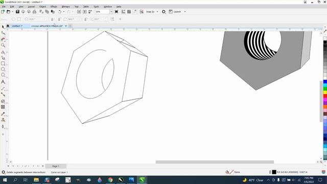Open the Object menu
The height and width of the screenshot is (184, 327).
42,7
